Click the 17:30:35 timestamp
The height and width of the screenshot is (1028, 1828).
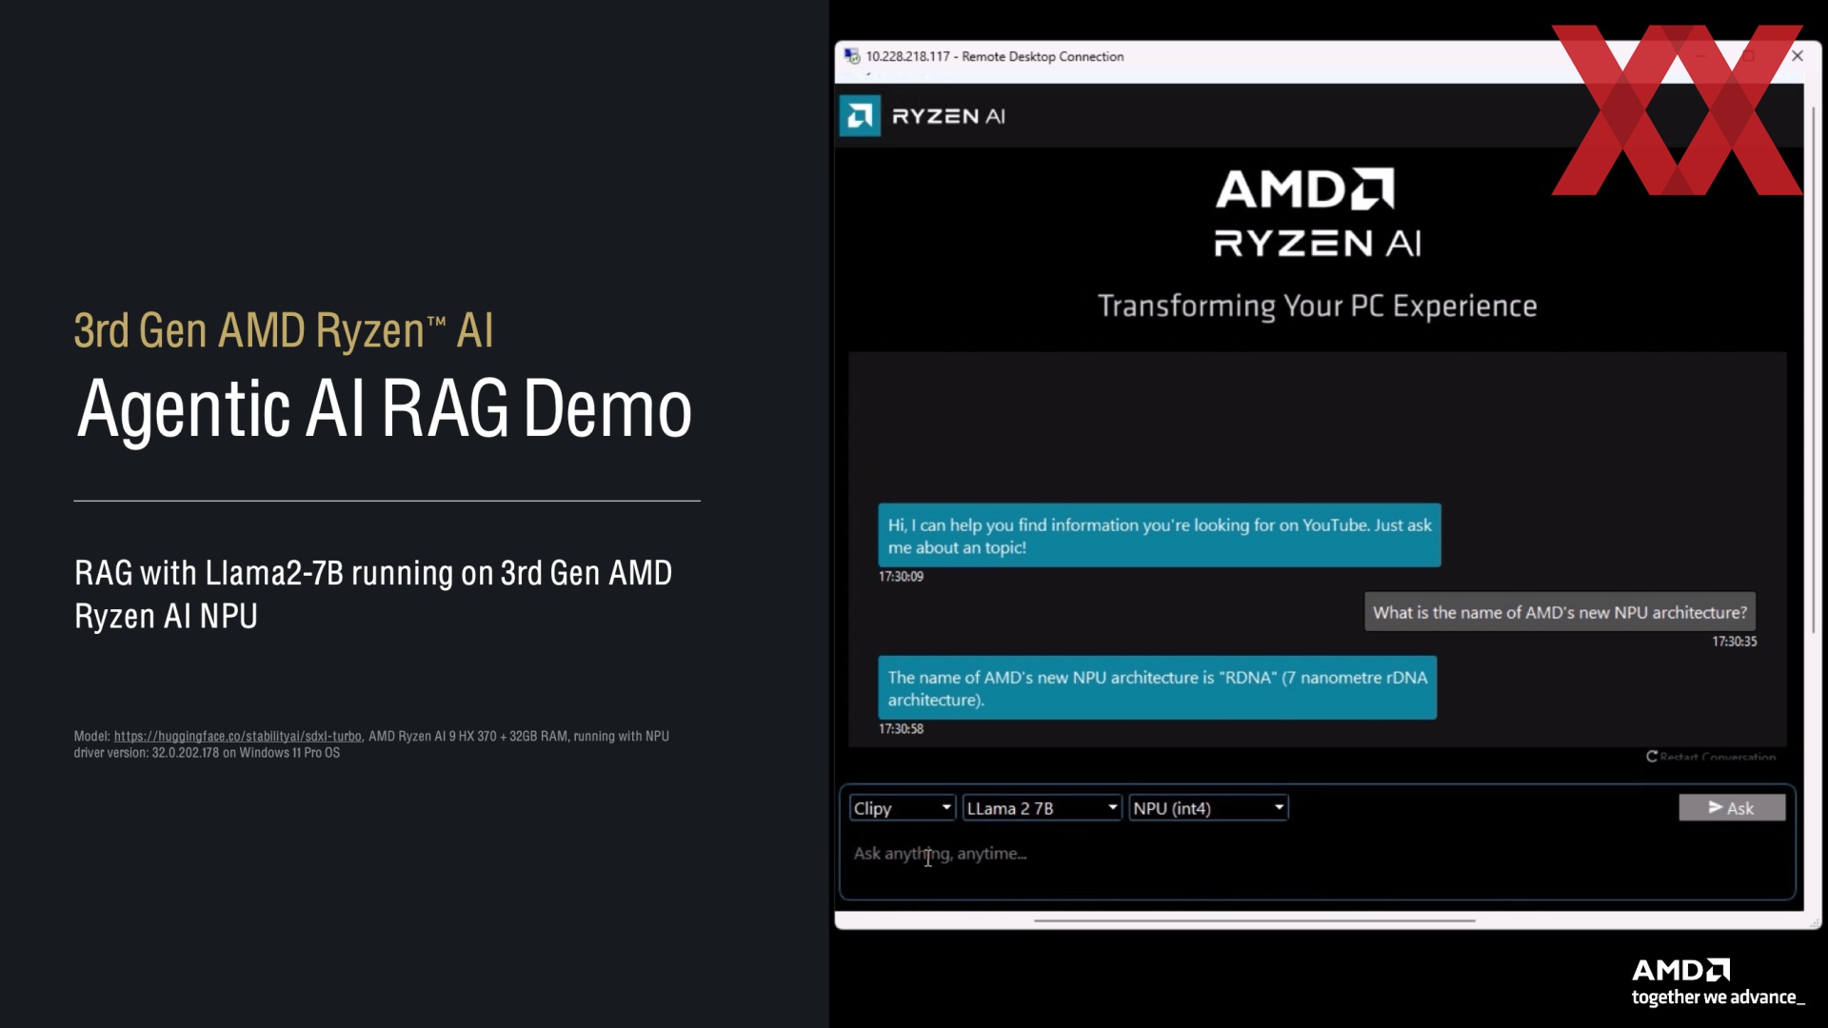click(x=1735, y=642)
